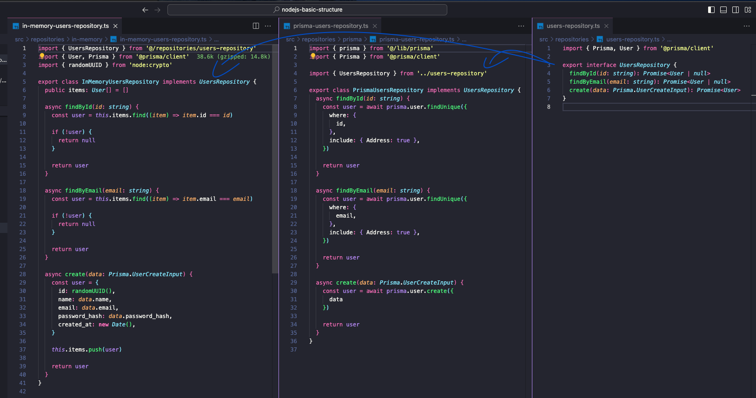Click the lightbulb in prisma file
Viewport: 756px width, 398px height.
click(313, 56)
